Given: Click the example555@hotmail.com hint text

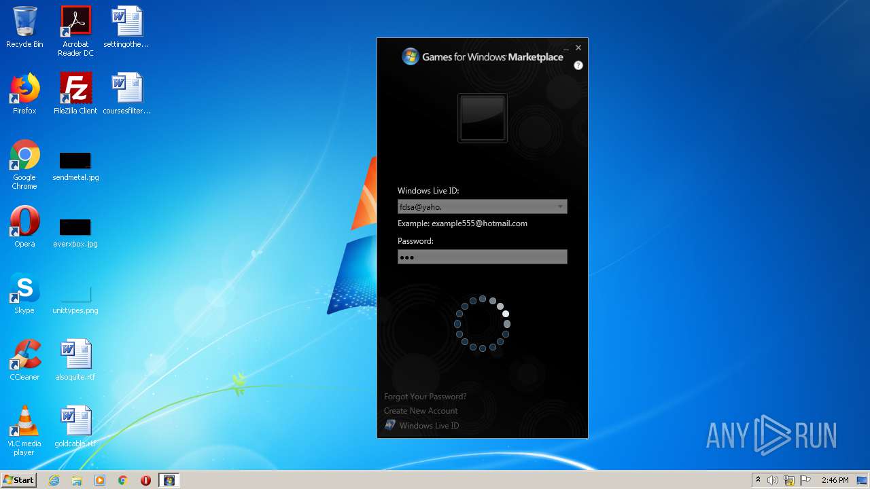Looking at the screenshot, I should click(479, 223).
